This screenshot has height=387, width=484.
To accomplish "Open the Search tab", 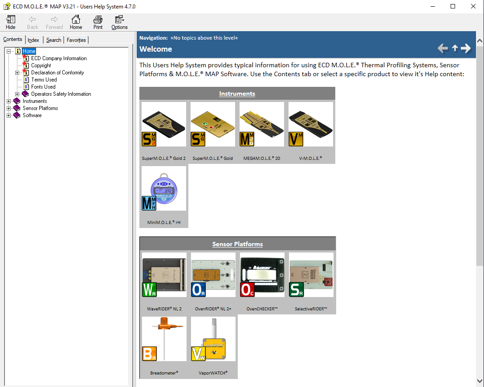I will pyautogui.click(x=54, y=40).
